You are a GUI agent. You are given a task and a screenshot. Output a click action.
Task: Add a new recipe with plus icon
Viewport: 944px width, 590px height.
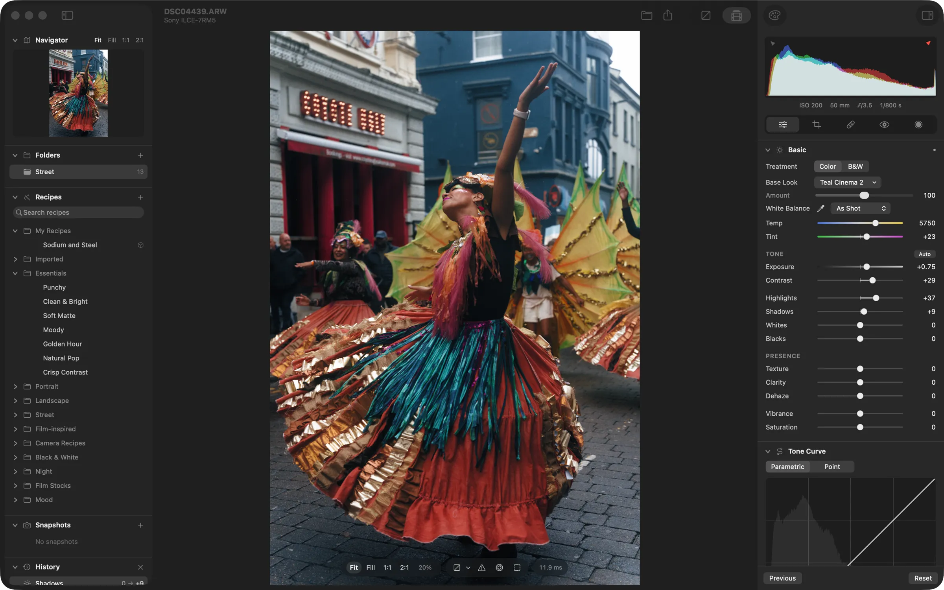pos(140,197)
